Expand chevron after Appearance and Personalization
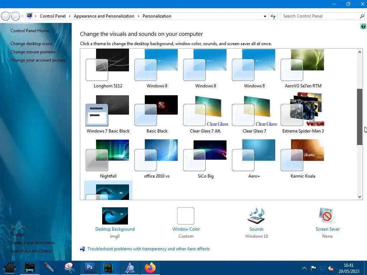This screenshot has width=367, height=275. (x=138, y=16)
